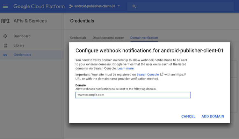This screenshot has width=239, height=139.
Task: Click the Dashboard icon in sidebar
Action: 5,36
